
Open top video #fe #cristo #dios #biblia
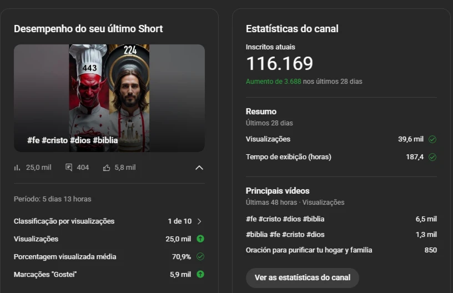pos(341,219)
